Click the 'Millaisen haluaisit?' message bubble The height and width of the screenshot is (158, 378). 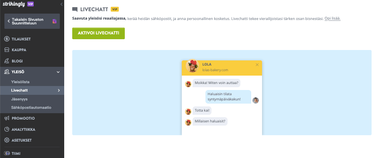(x=210, y=122)
